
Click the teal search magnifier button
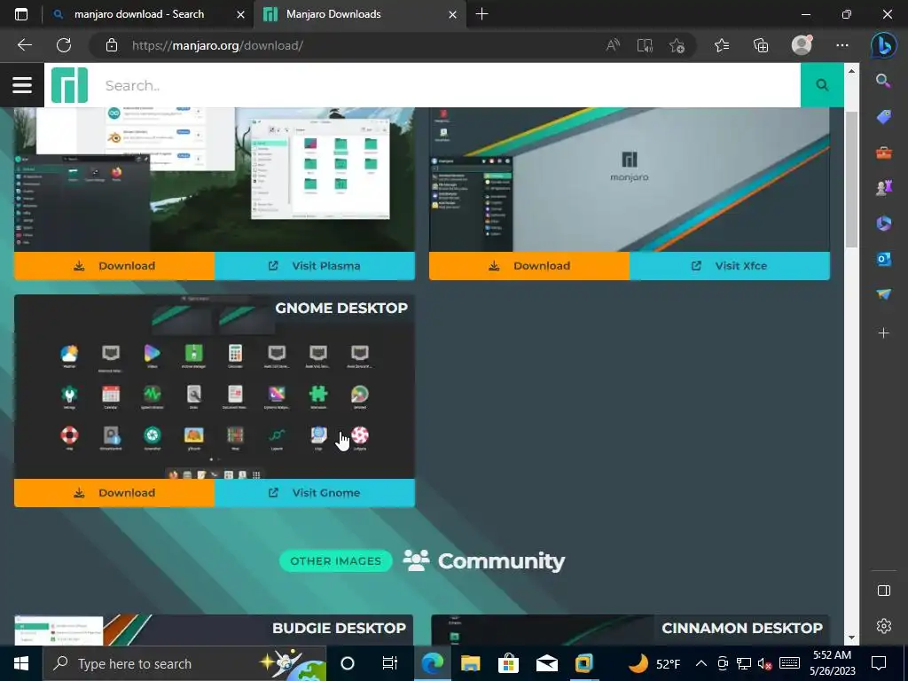click(822, 85)
